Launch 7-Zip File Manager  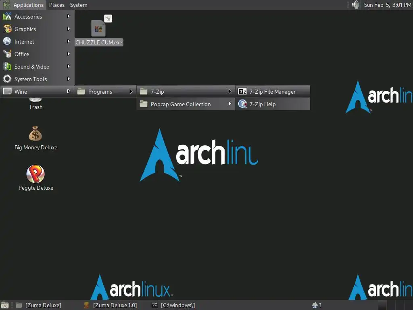pyautogui.click(x=273, y=92)
